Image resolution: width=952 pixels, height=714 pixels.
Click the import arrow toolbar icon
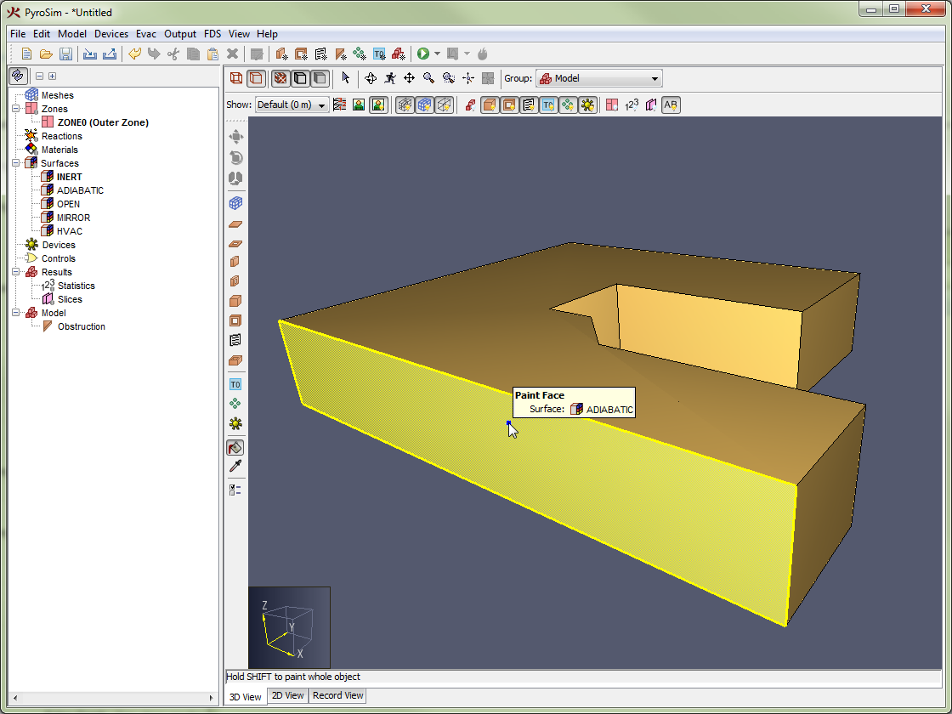pyautogui.click(x=90, y=54)
